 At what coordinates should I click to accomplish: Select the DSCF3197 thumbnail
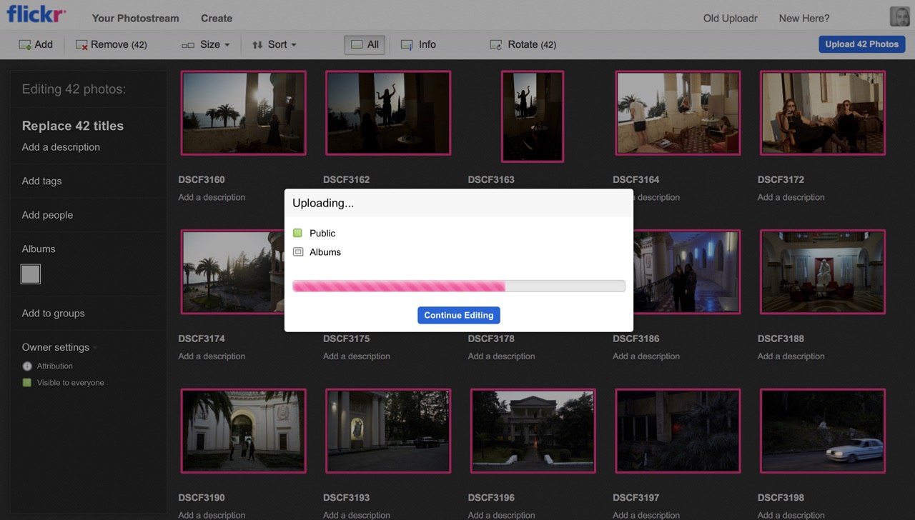coord(678,431)
